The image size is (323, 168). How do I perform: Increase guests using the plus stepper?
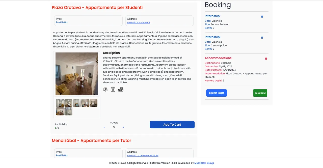pos(123,127)
